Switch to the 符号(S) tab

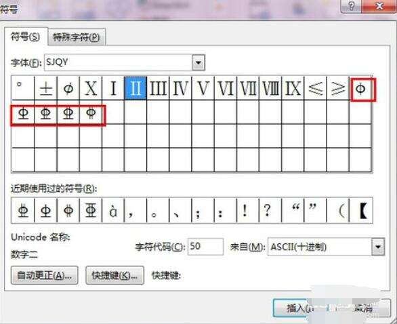pos(26,37)
